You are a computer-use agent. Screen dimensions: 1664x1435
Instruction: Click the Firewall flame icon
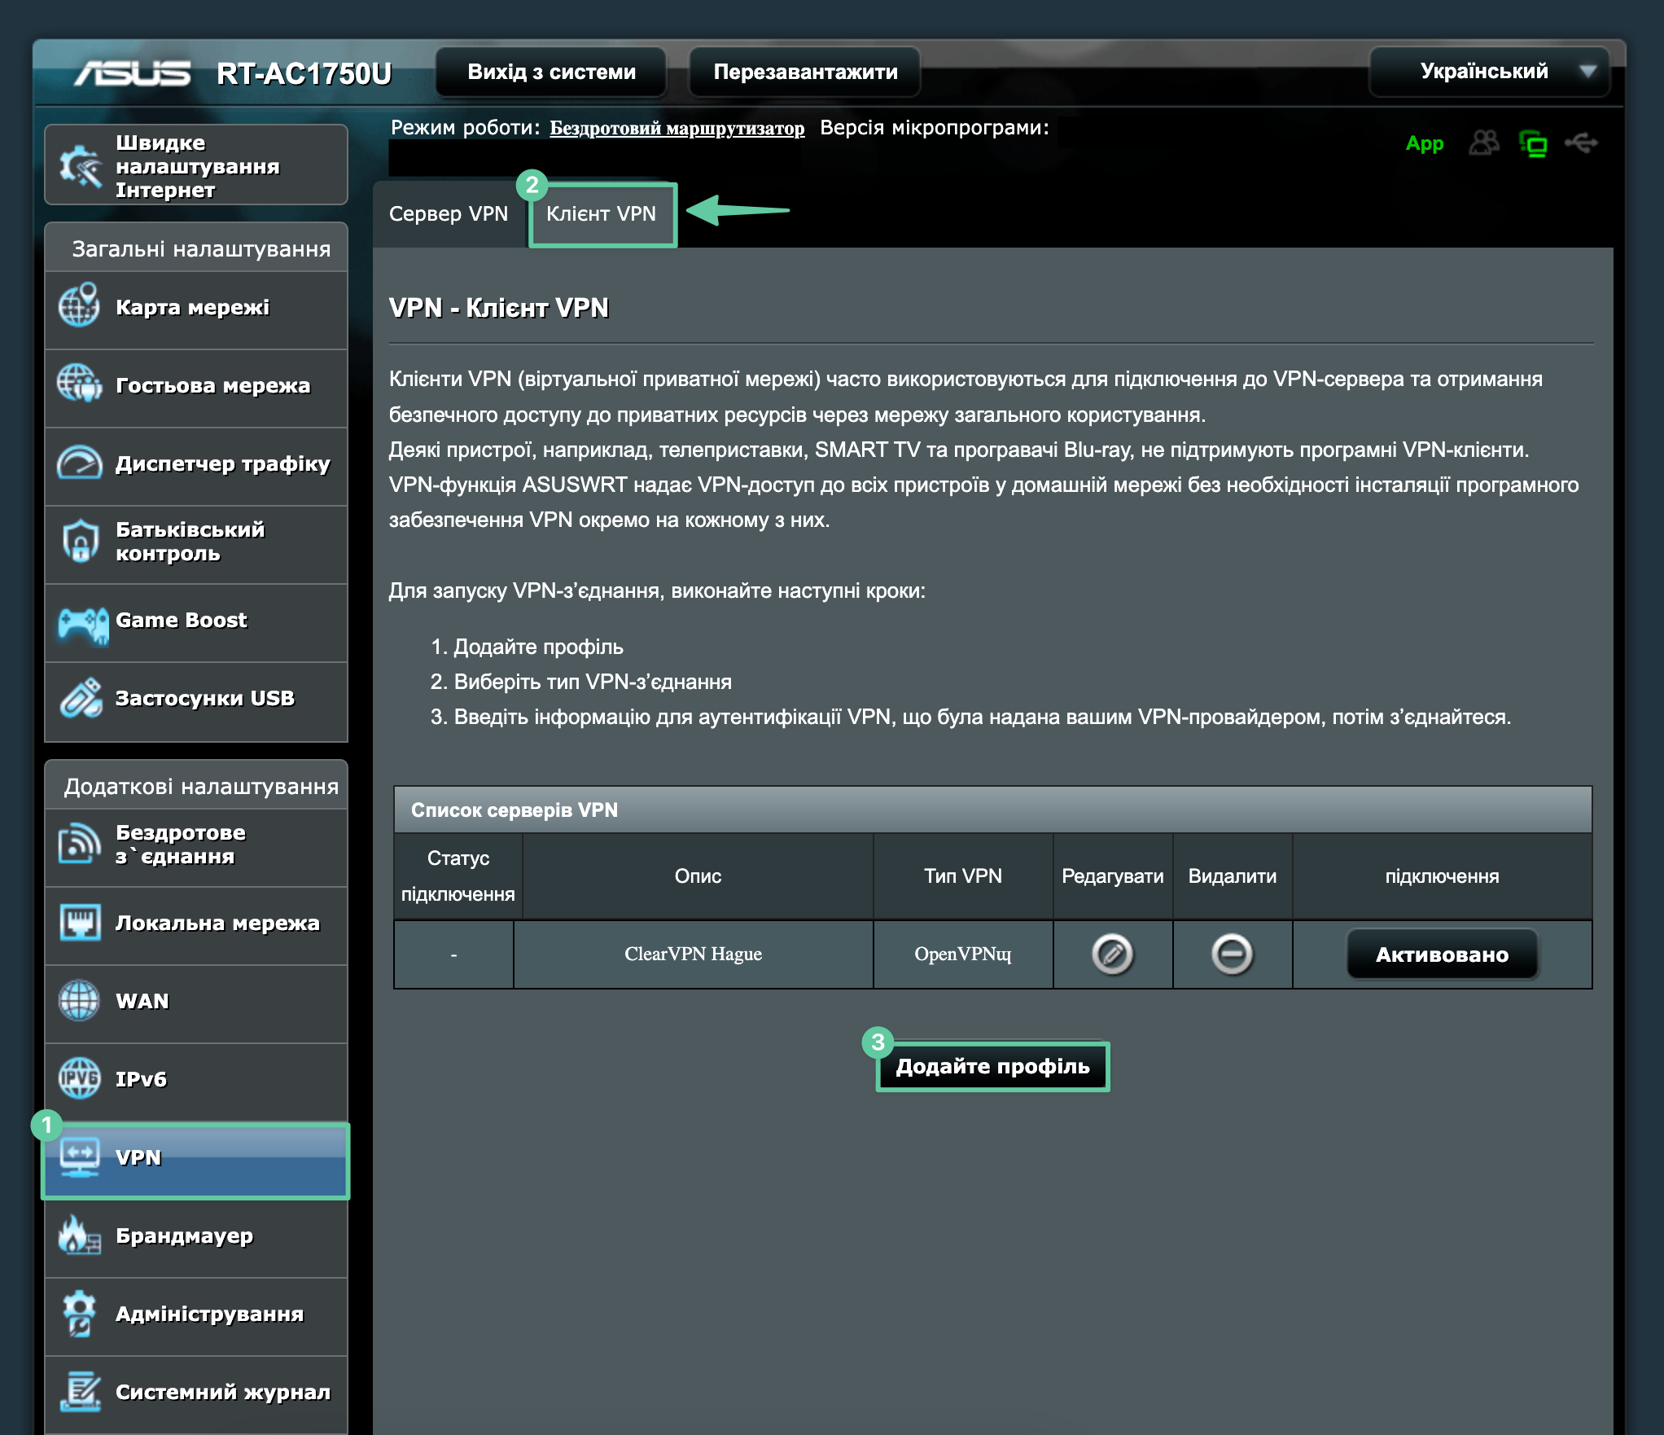coord(79,1235)
